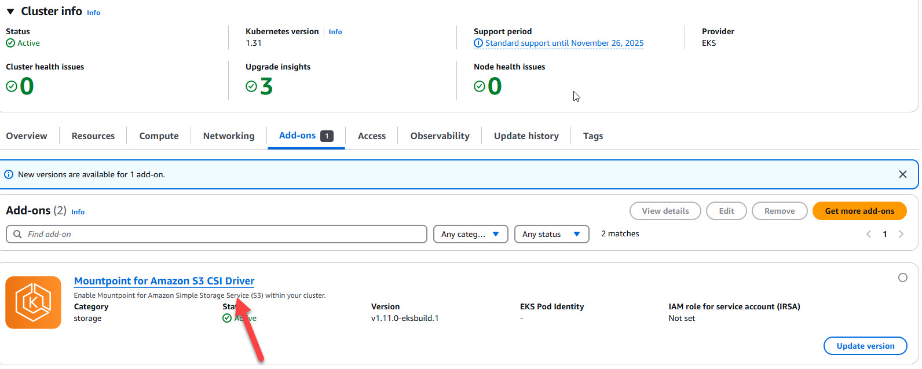
Task: Open the Any category dropdown
Action: [x=471, y=234]
